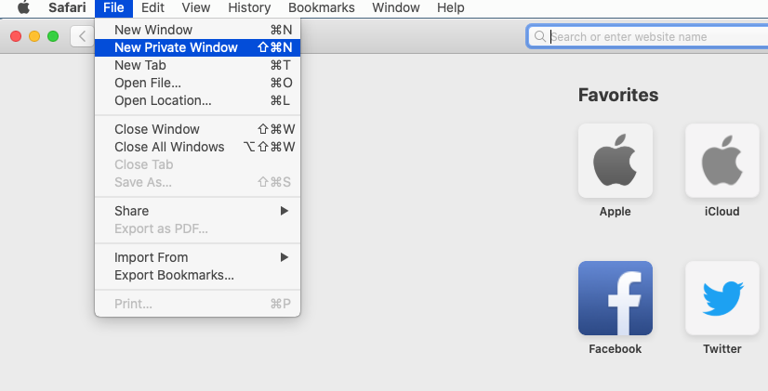Click the iCloud label text
The image size is (768, 391).
click(722, 212)
